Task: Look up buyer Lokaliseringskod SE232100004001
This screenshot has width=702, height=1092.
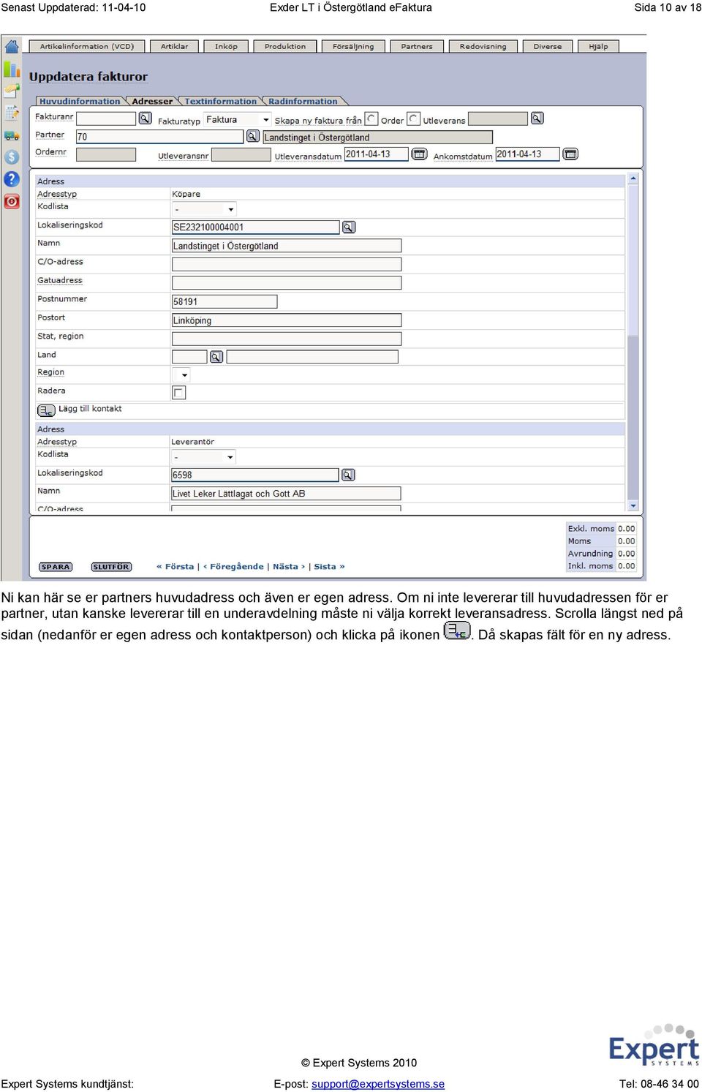Action: coord(349,227)
